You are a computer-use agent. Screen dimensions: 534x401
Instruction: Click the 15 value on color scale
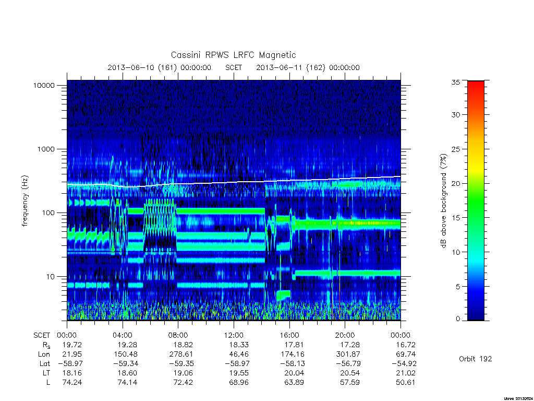456,218
